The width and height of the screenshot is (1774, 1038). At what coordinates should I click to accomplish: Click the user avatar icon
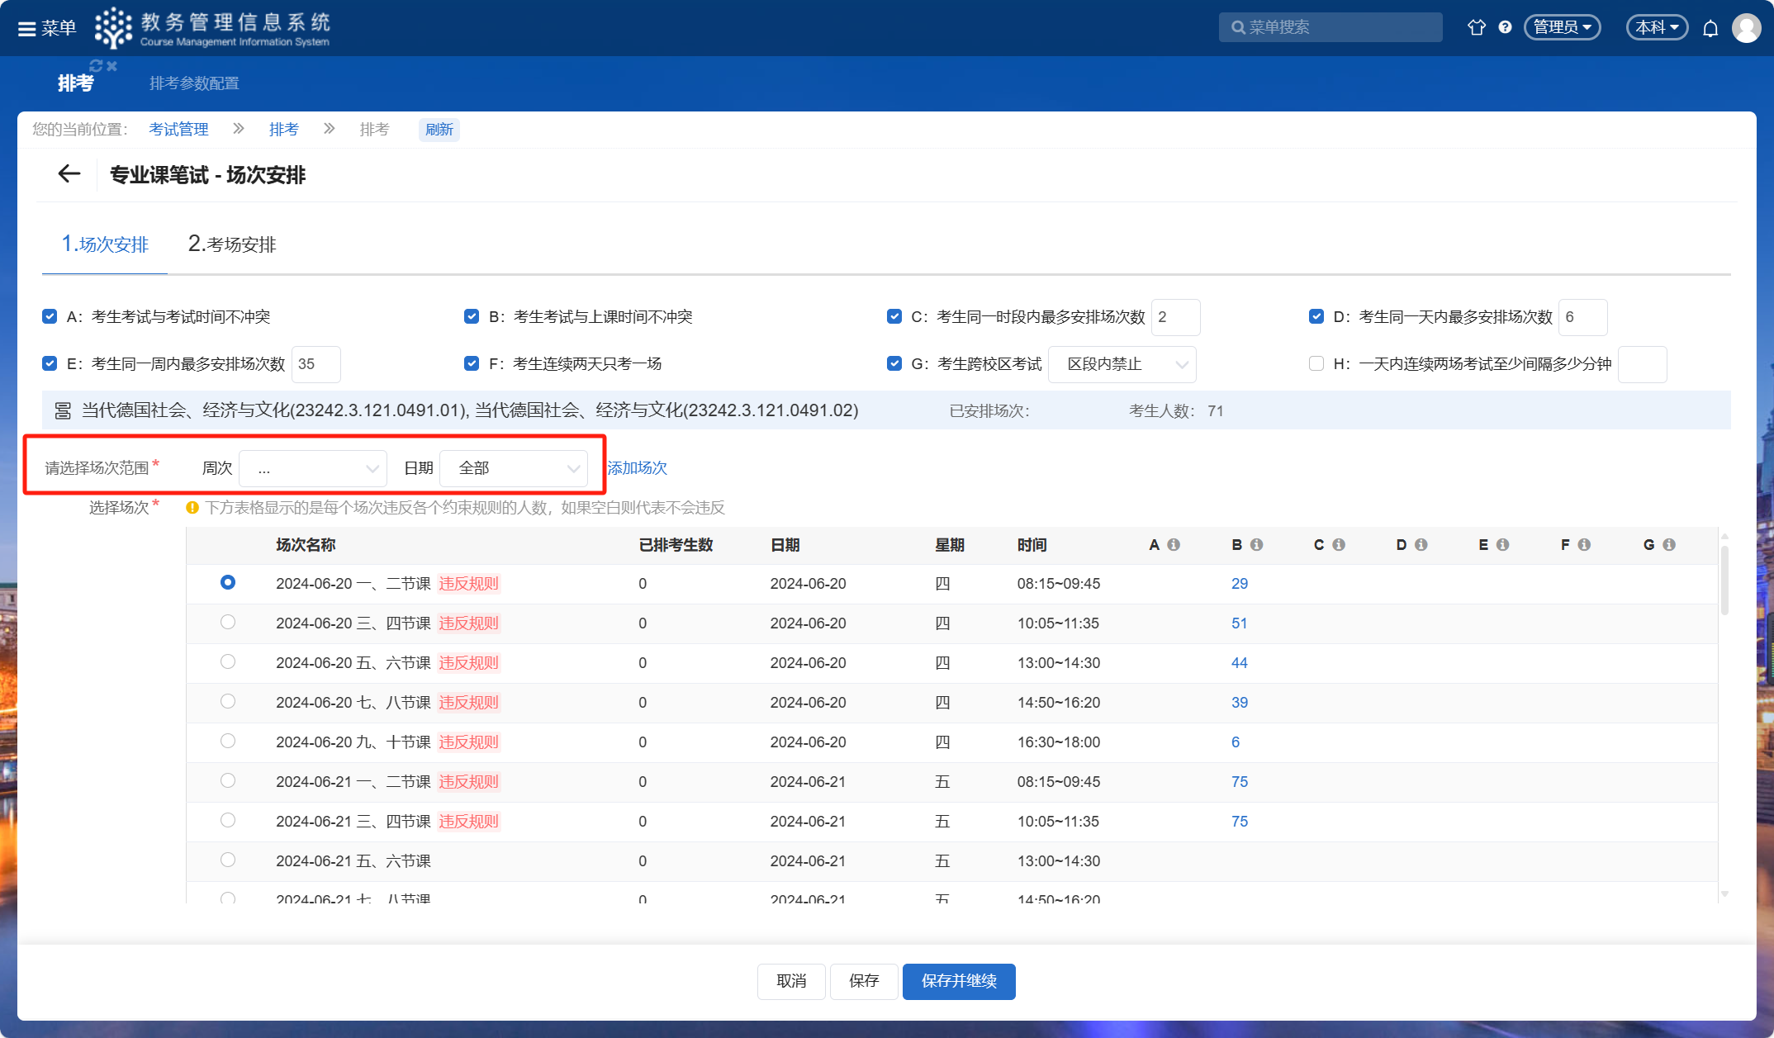pos(1746,28)
